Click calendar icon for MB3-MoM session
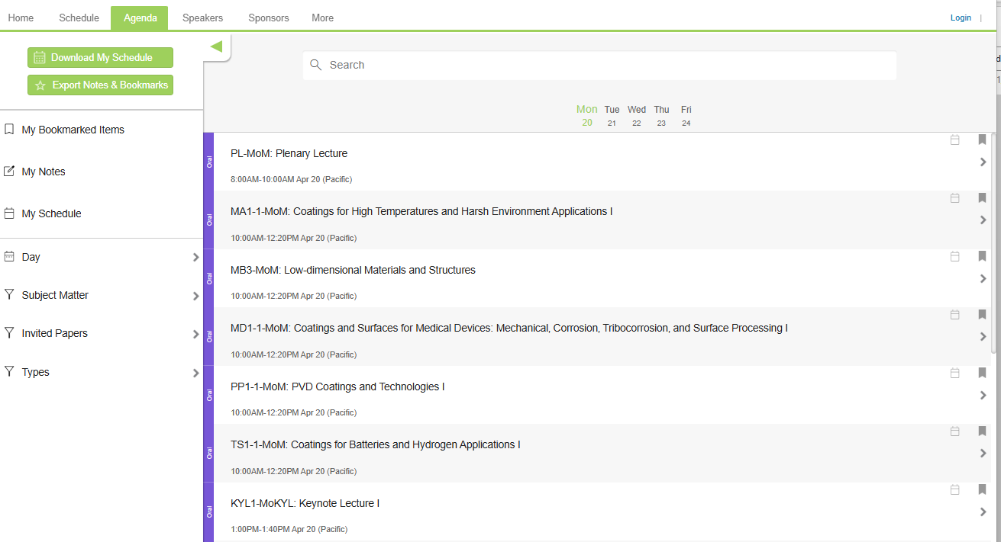1001x542 pixels. (x=954, y=256)
